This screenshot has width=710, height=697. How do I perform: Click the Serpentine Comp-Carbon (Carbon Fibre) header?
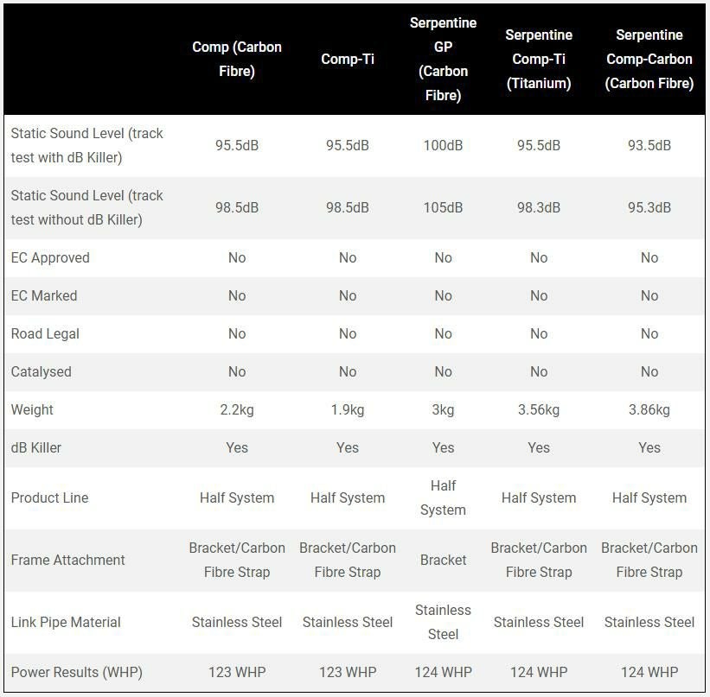coord(649,59)
